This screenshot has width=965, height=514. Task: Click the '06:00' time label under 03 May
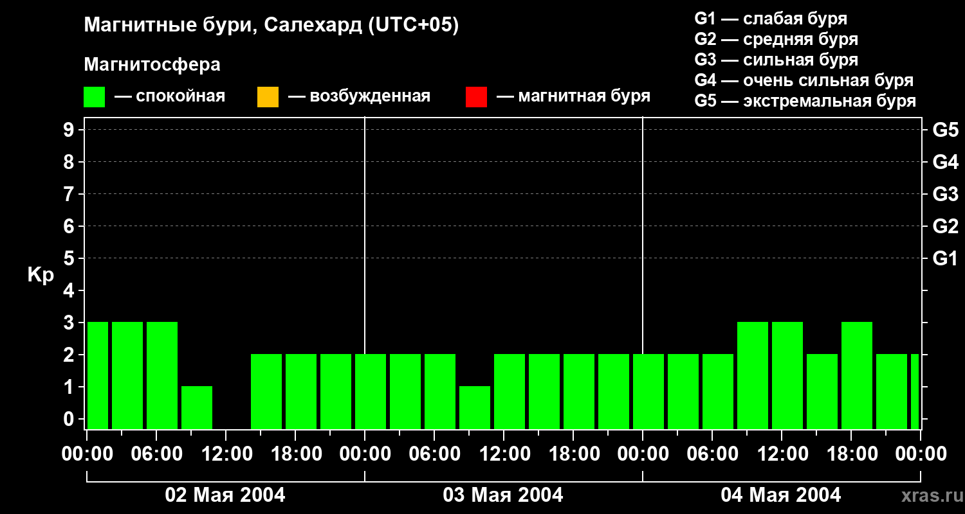[x=434, y=454]
